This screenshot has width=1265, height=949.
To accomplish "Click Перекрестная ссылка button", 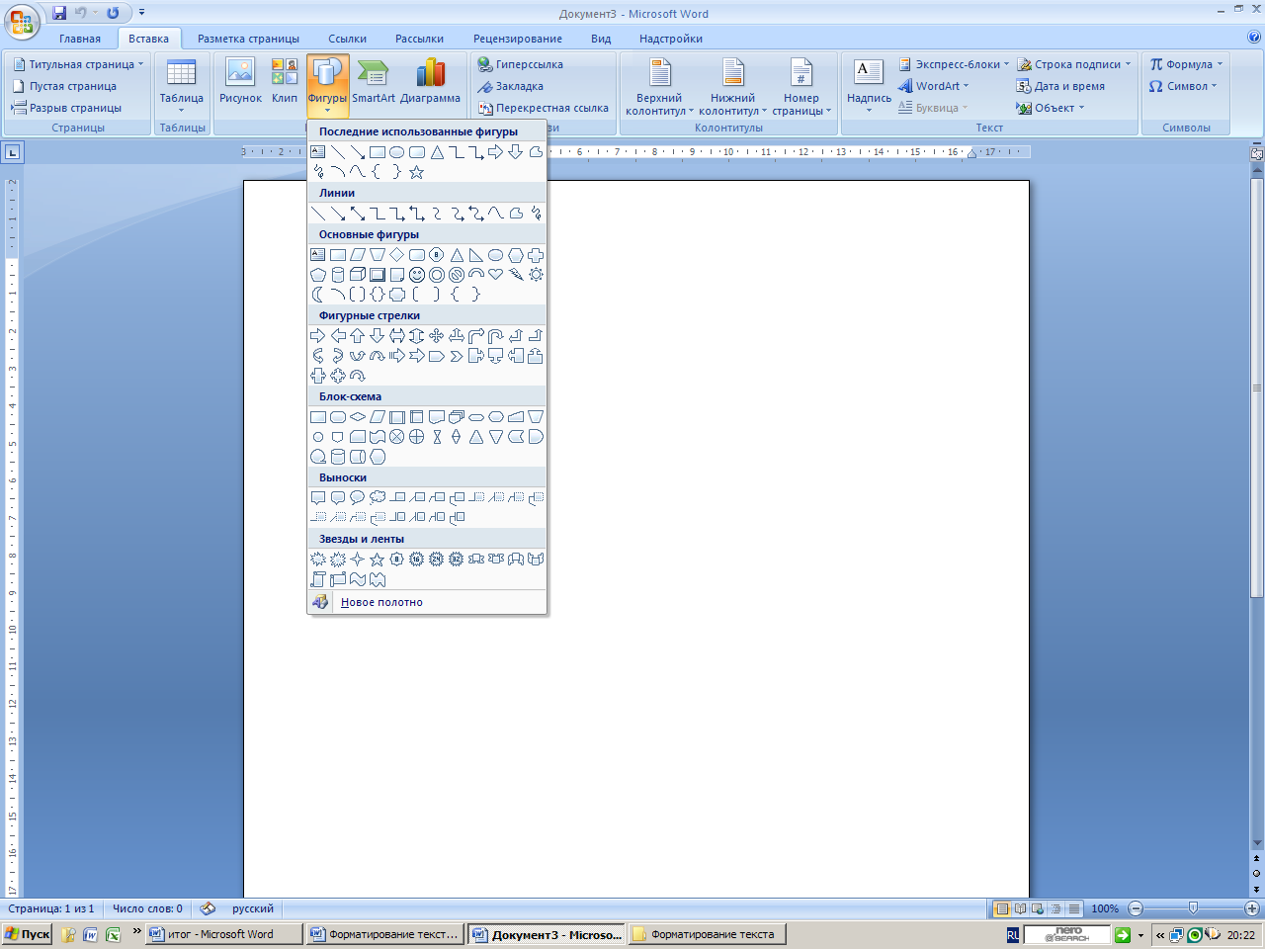I will click(544, 108).
